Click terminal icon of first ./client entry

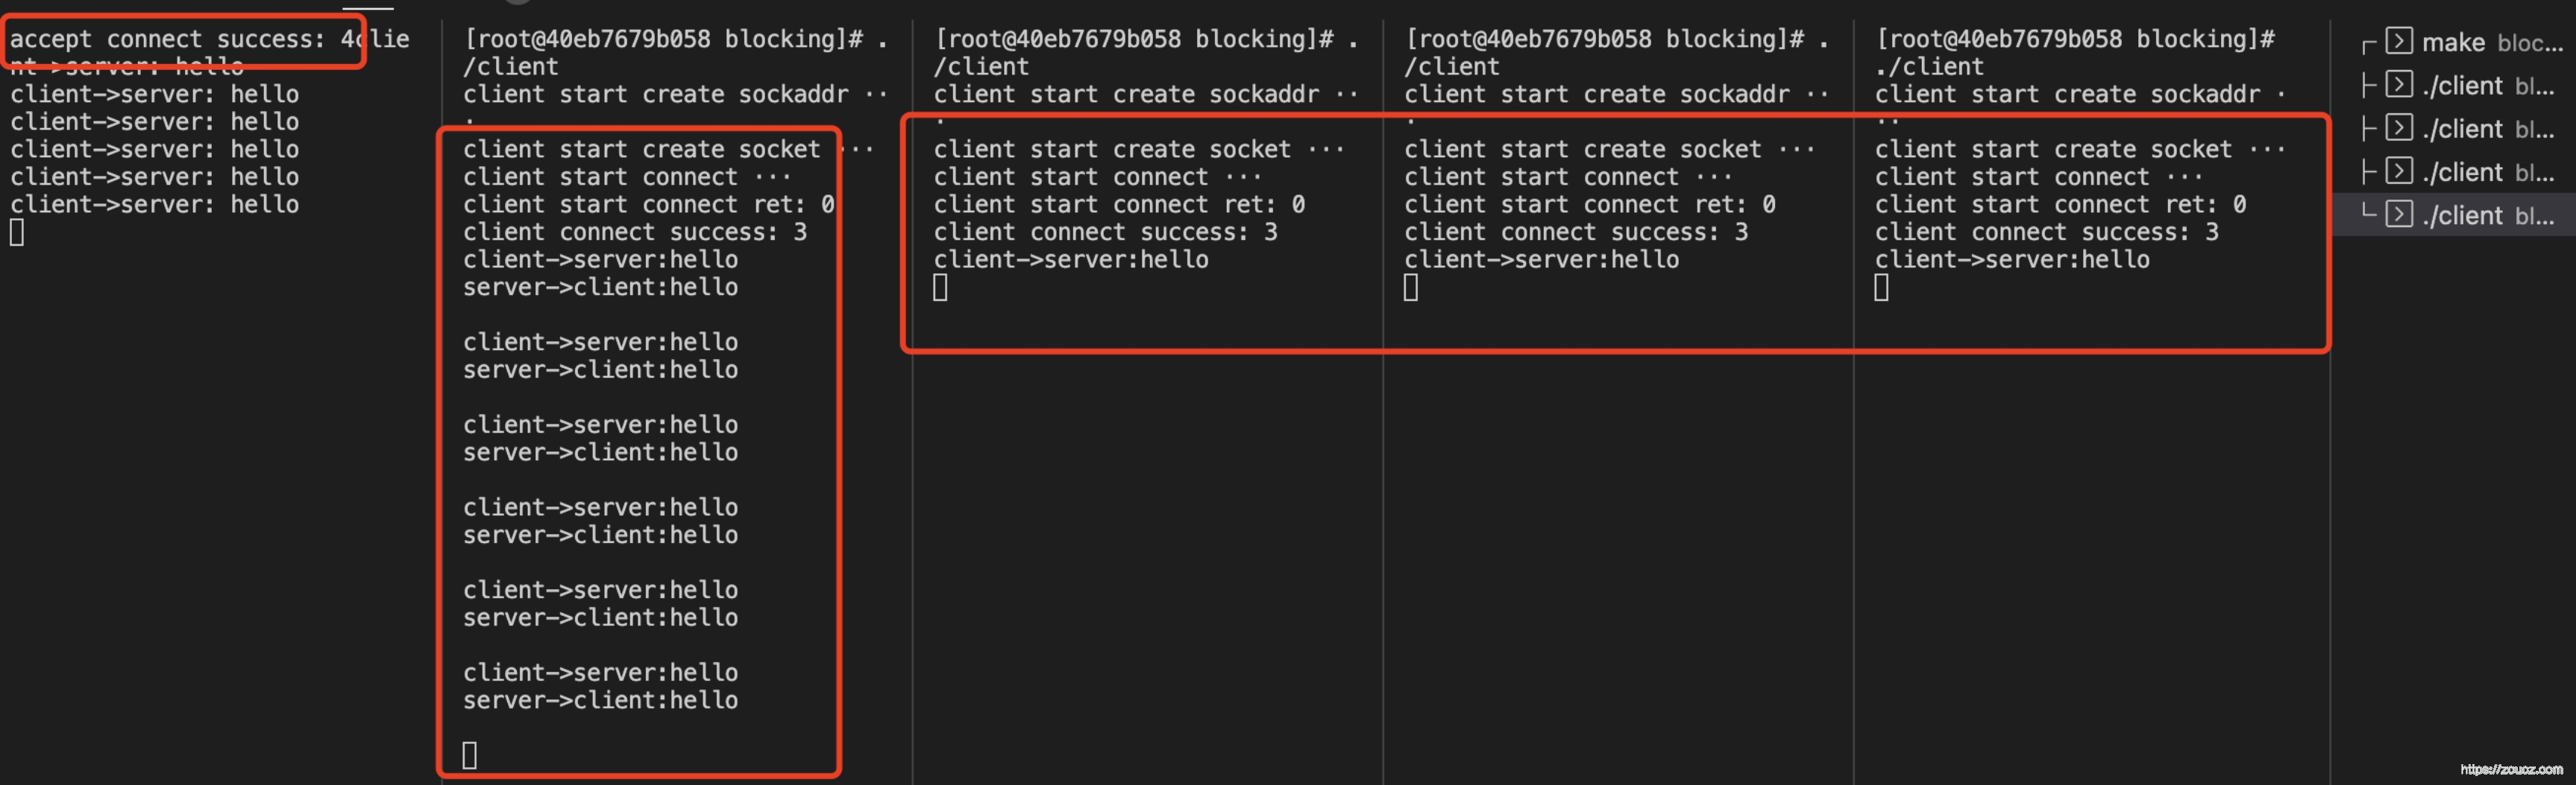click(2398, 84)
